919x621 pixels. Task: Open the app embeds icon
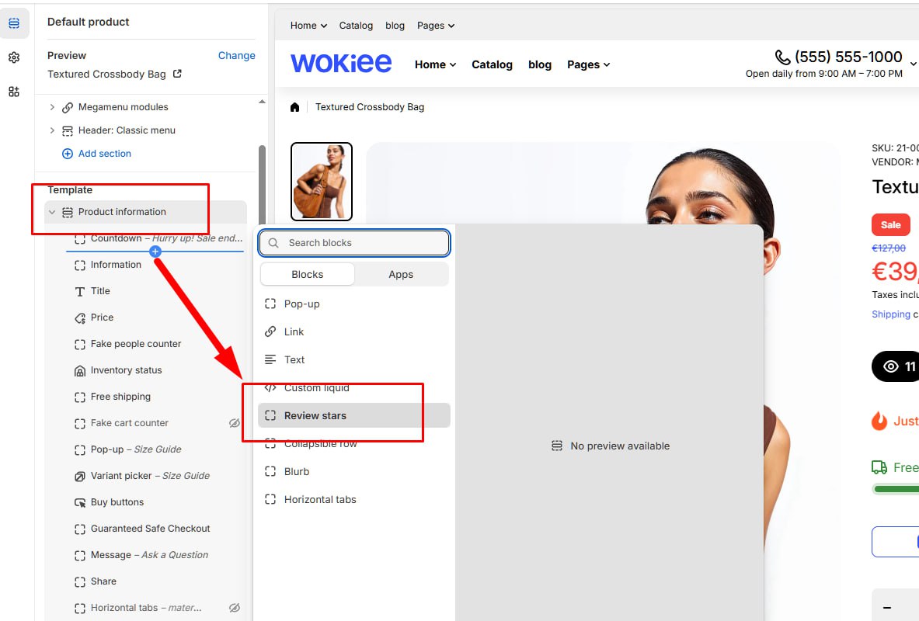(14, 92)
